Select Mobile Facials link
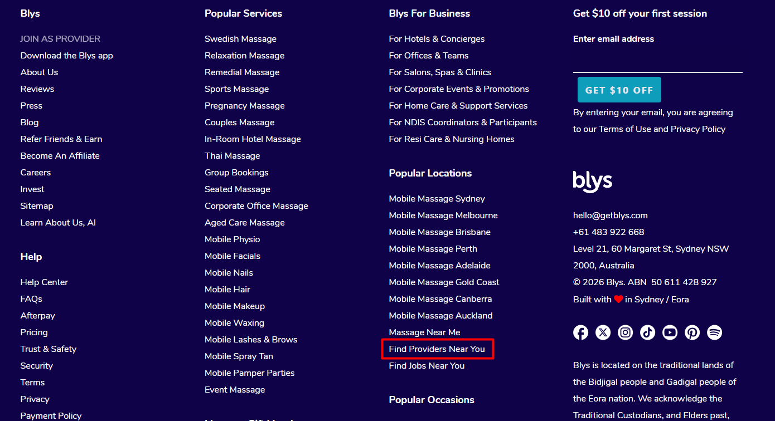 coord(232,256)
